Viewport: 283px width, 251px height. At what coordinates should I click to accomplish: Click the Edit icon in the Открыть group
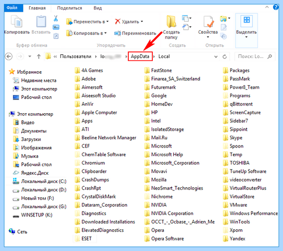click(224, 27)
